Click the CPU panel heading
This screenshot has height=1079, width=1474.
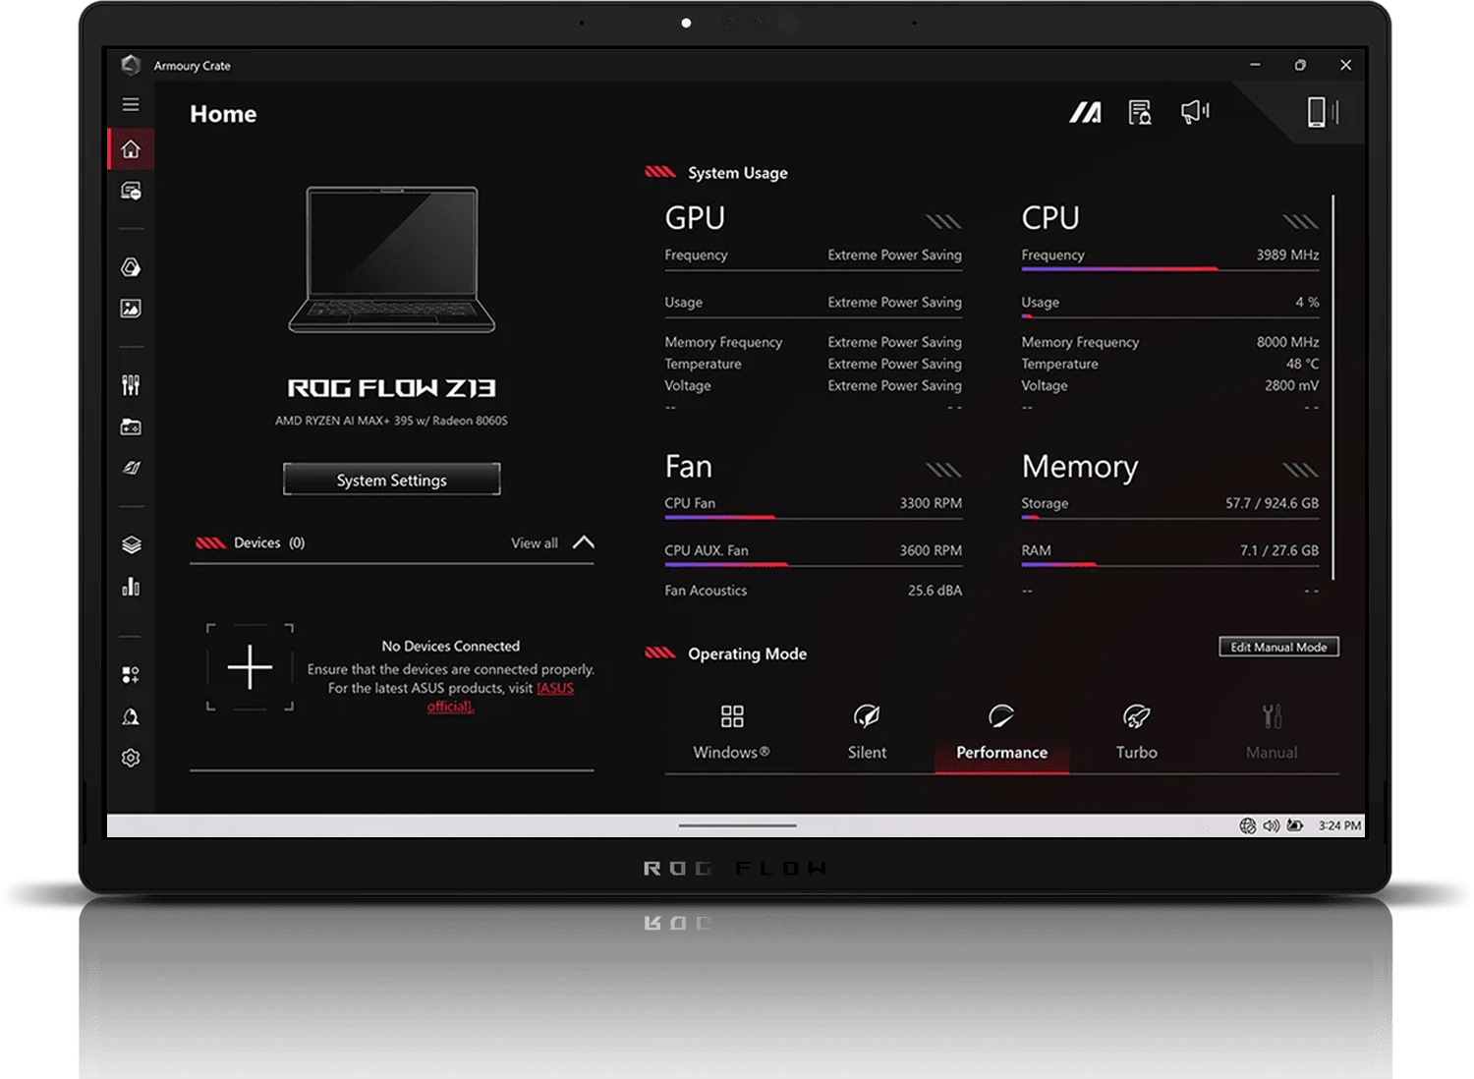(1050, 217)
